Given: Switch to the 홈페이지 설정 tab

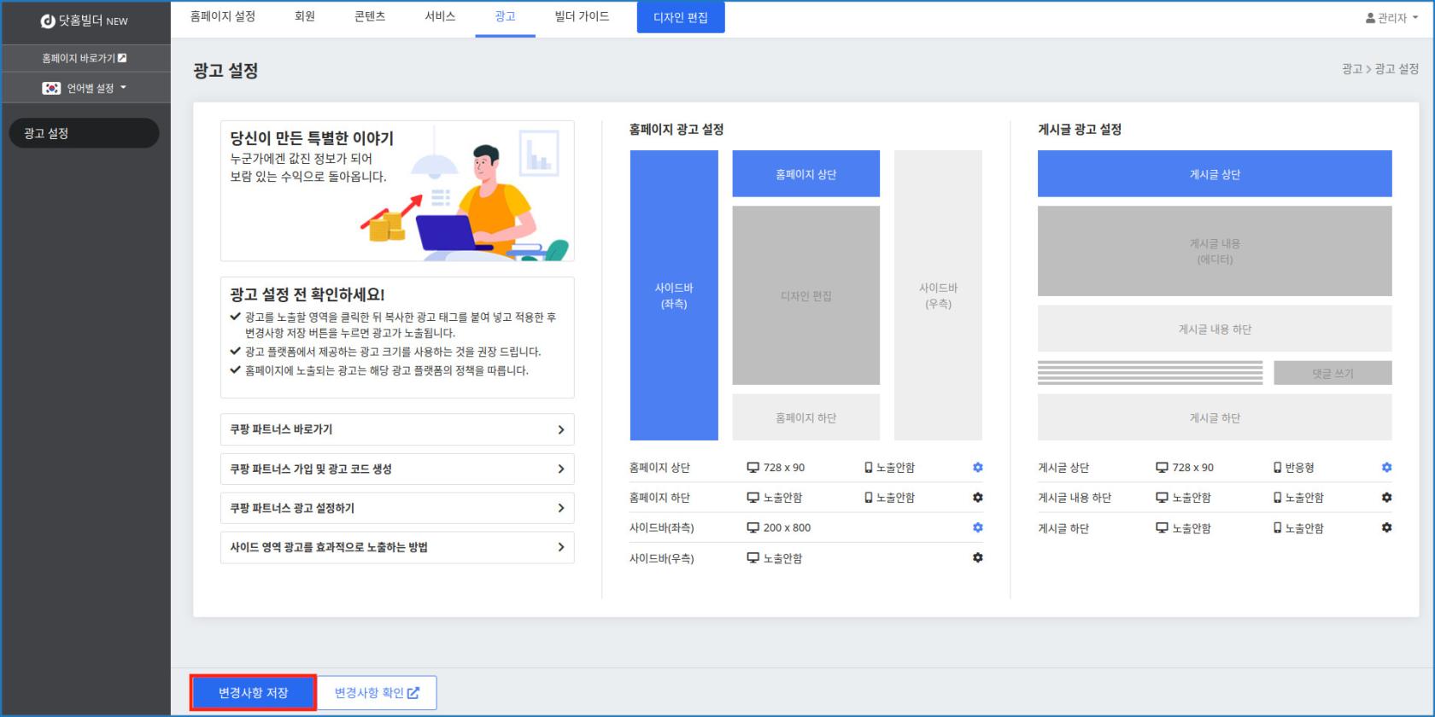Looking at the screenshot, I should [222, 17].
